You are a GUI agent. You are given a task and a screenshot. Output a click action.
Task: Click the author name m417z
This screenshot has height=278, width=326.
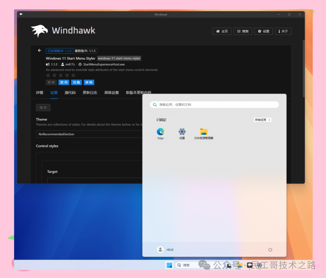70,64
